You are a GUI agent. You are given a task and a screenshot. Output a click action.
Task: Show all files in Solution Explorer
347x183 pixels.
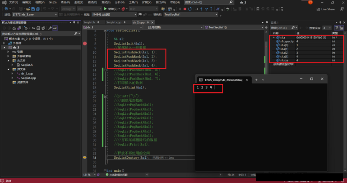(43, 28)
